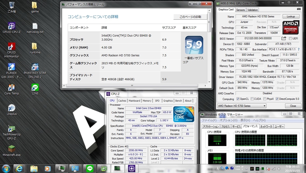Launch CPUID CPU-Z desktop shortcut
The image size is (306, 173).
point(12,28)
